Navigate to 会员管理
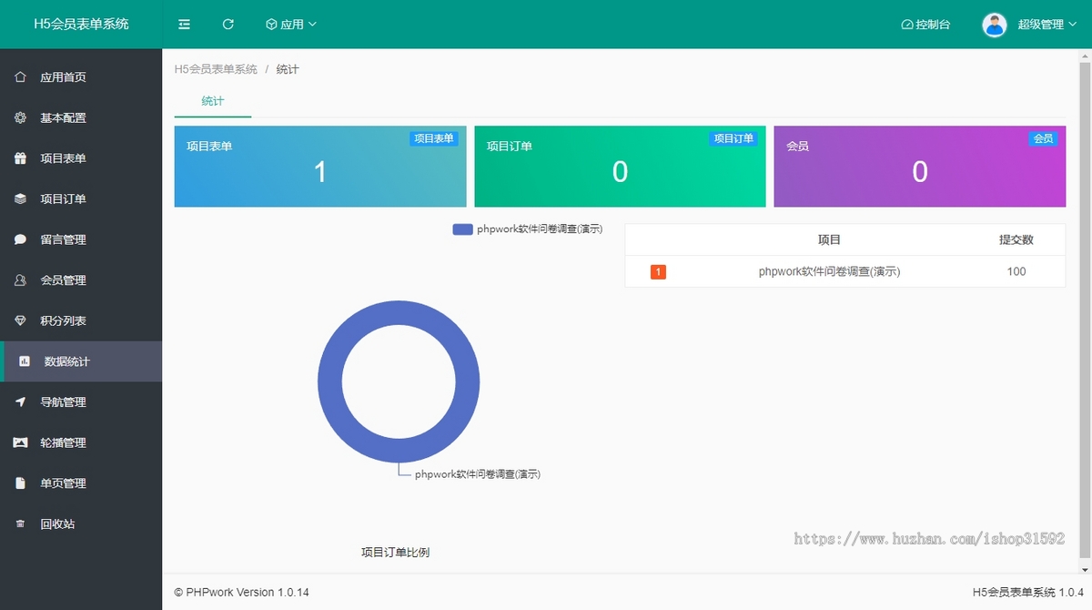The width and height of the screenshot is (1092, 610). pyautogui.click(x=81, y=280)
